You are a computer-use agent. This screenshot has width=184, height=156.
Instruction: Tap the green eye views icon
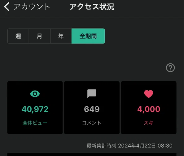tap(35, 94)
